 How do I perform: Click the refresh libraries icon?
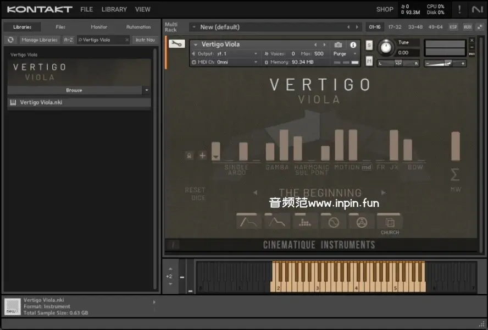tap(10, 40)
